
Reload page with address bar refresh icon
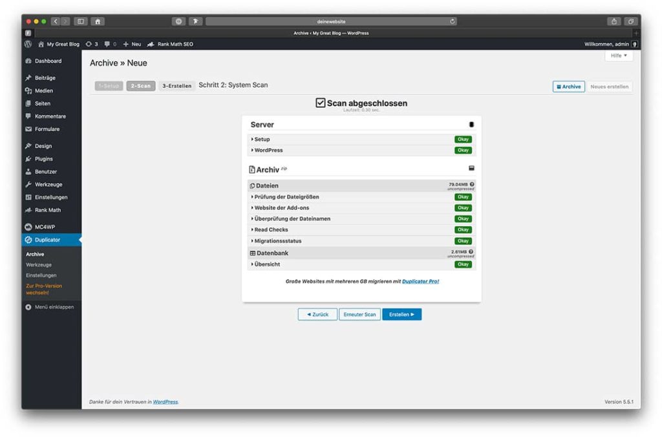click(x=452, y=21)
